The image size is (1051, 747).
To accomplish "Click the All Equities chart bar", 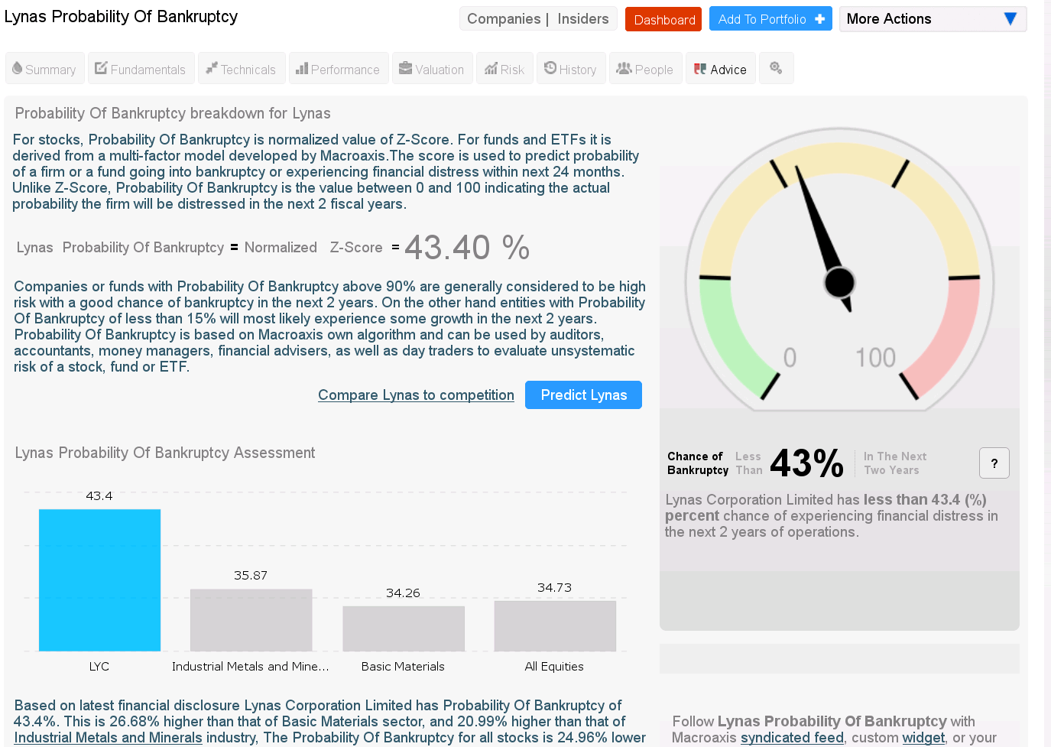I will pyautogui.click(x=555, y=626).
